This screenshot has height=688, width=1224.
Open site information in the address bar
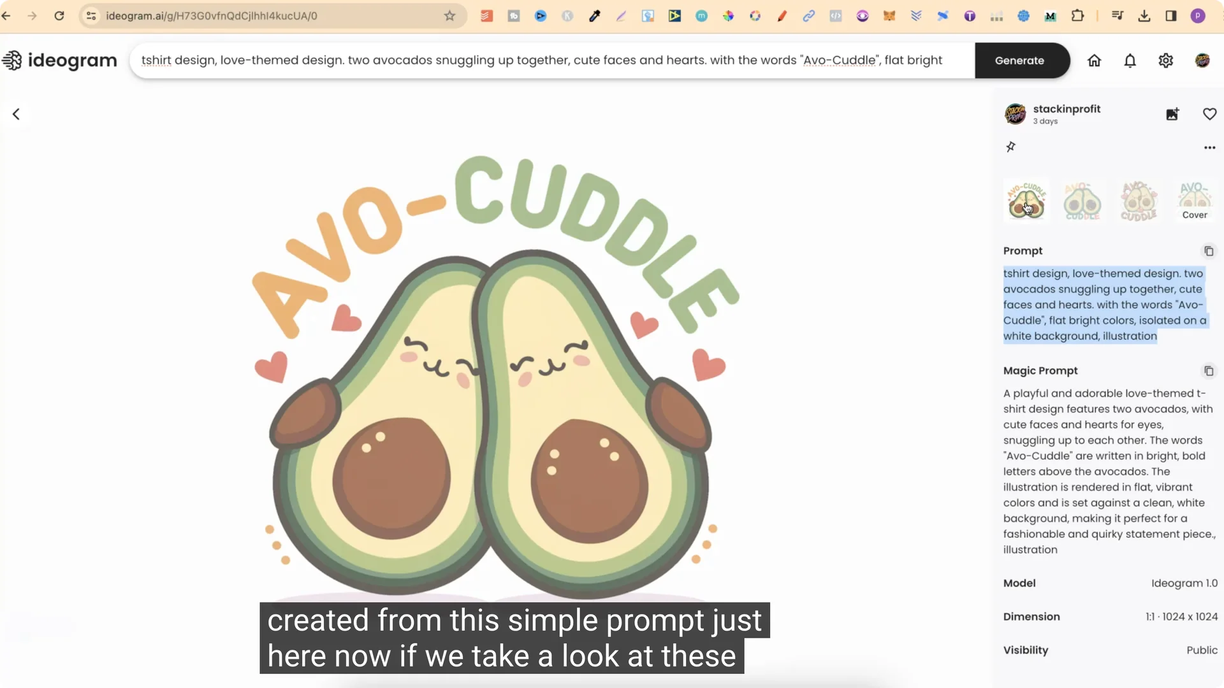tap(91, 16)
